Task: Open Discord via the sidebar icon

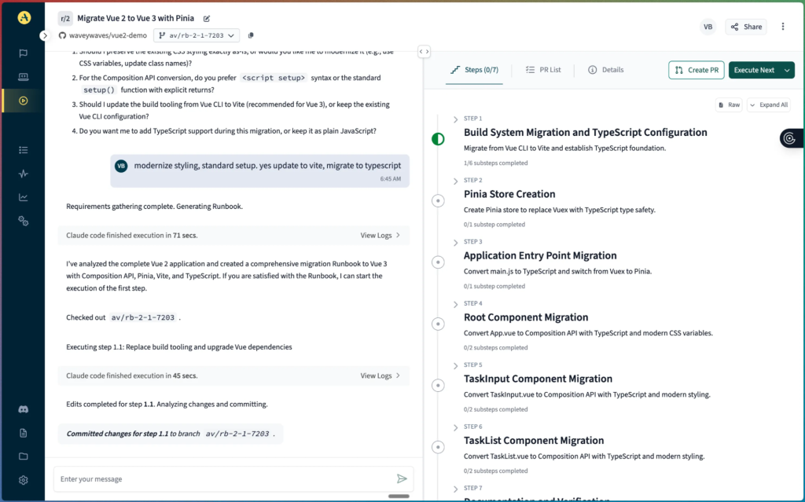Action: point(22,409)
